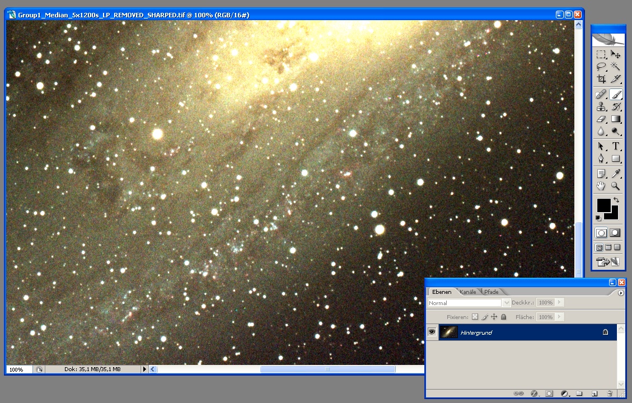Screen dimensions: 632x403
Task: Select the Blur tool
Action: pos(601,132)
